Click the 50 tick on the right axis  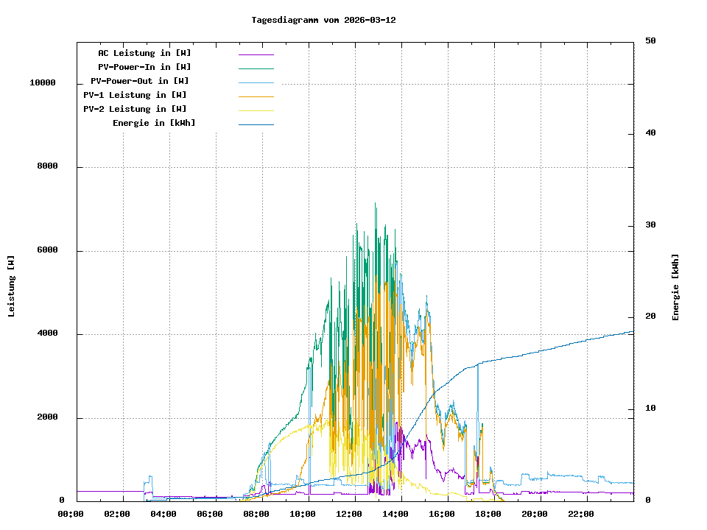(x=650, y=40)
